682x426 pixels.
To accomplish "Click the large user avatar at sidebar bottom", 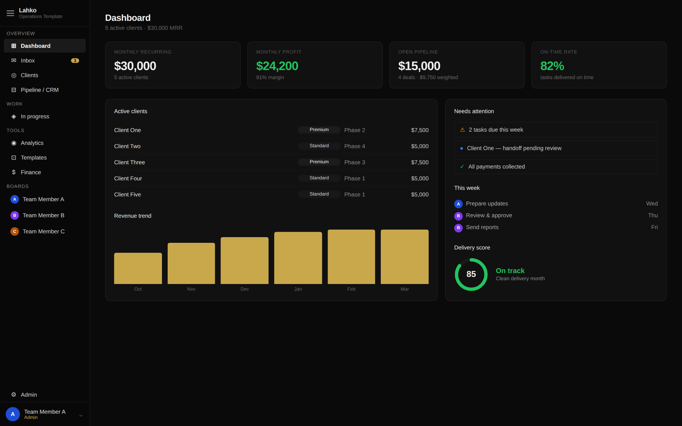I will (13, 414).
